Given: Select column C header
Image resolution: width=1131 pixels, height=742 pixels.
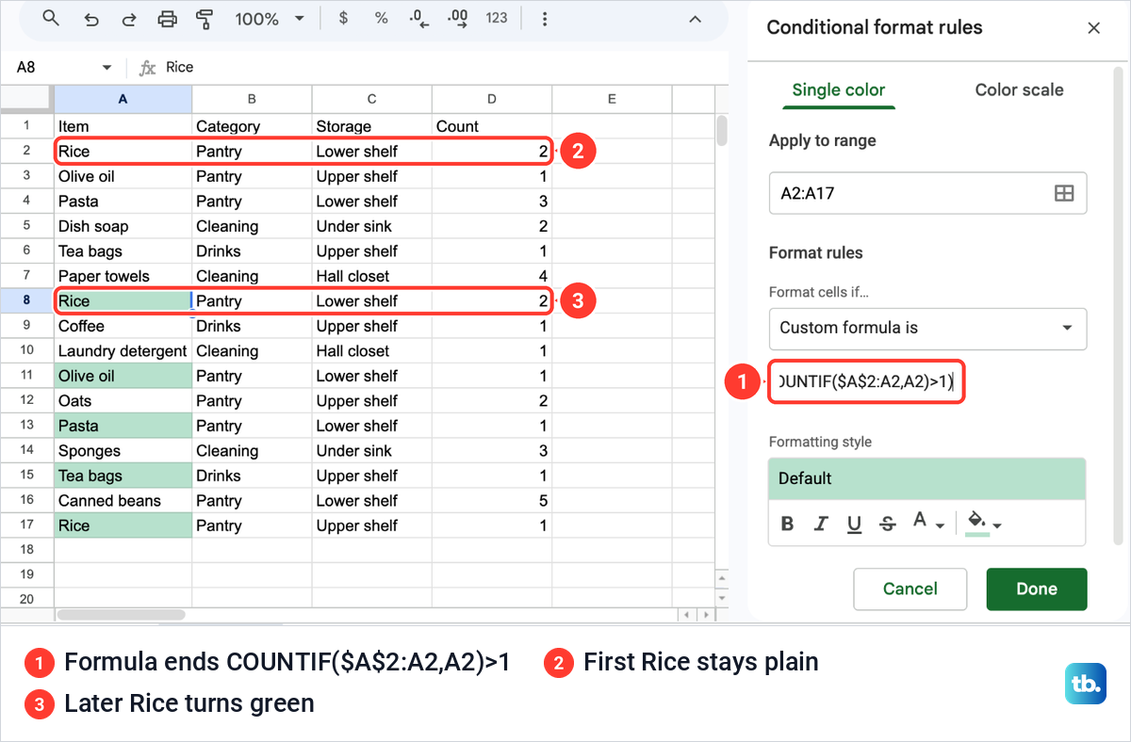Looking at the screenshot, I should coord(372,99).
